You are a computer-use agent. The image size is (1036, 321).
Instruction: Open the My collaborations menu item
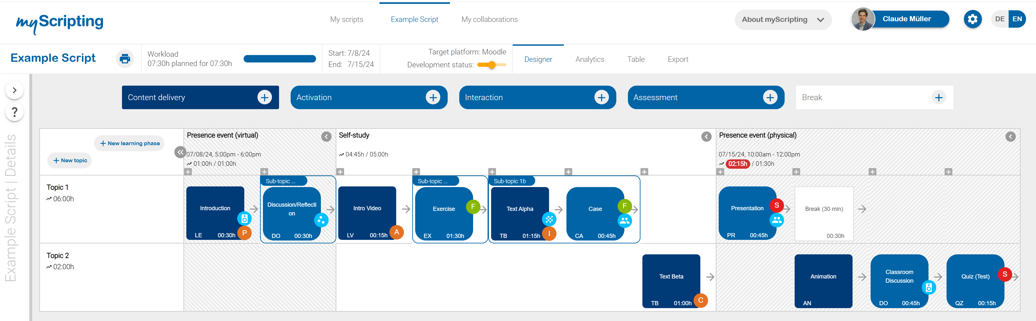pyautogui.click(x=489, y=19)
